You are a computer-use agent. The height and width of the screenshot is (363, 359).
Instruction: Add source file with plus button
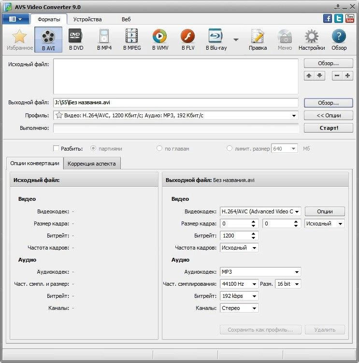[347, 76]
